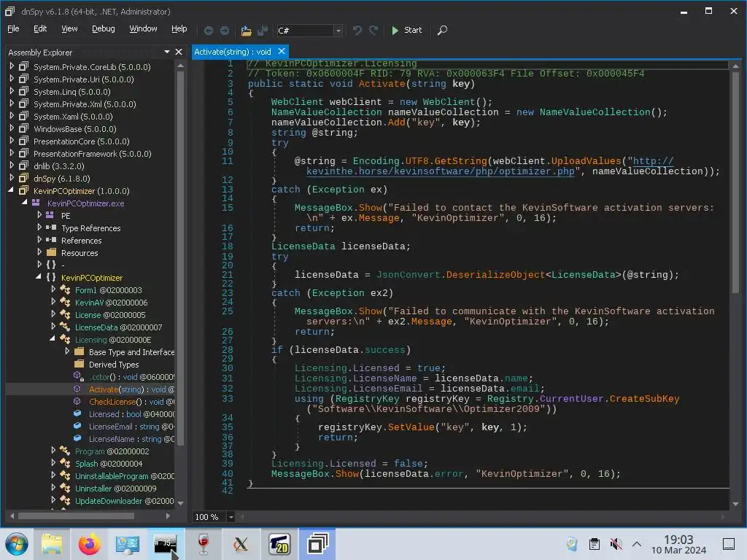Open the Window menu
The width and height of the screenshot is (747, 560).
point(143,28)
